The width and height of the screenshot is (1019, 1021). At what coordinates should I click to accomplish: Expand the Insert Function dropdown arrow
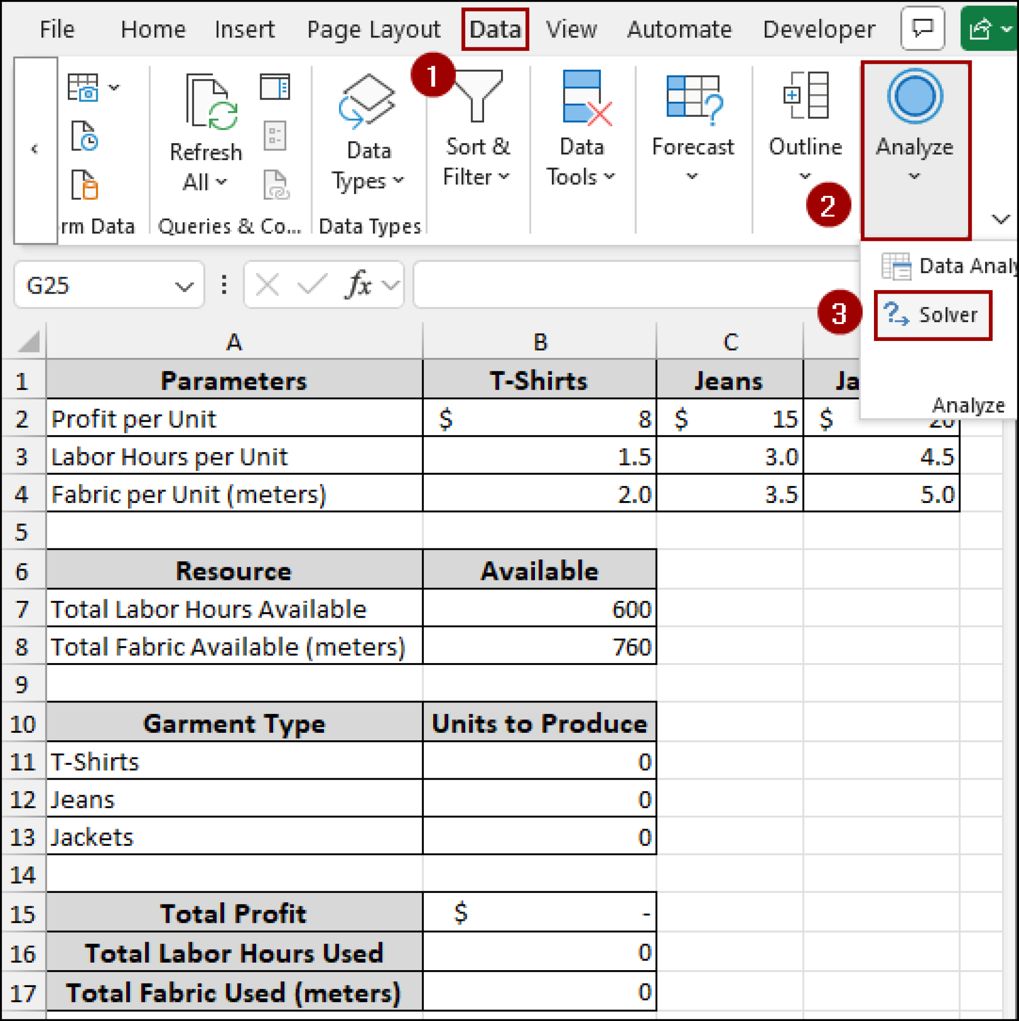click(390, 286)
